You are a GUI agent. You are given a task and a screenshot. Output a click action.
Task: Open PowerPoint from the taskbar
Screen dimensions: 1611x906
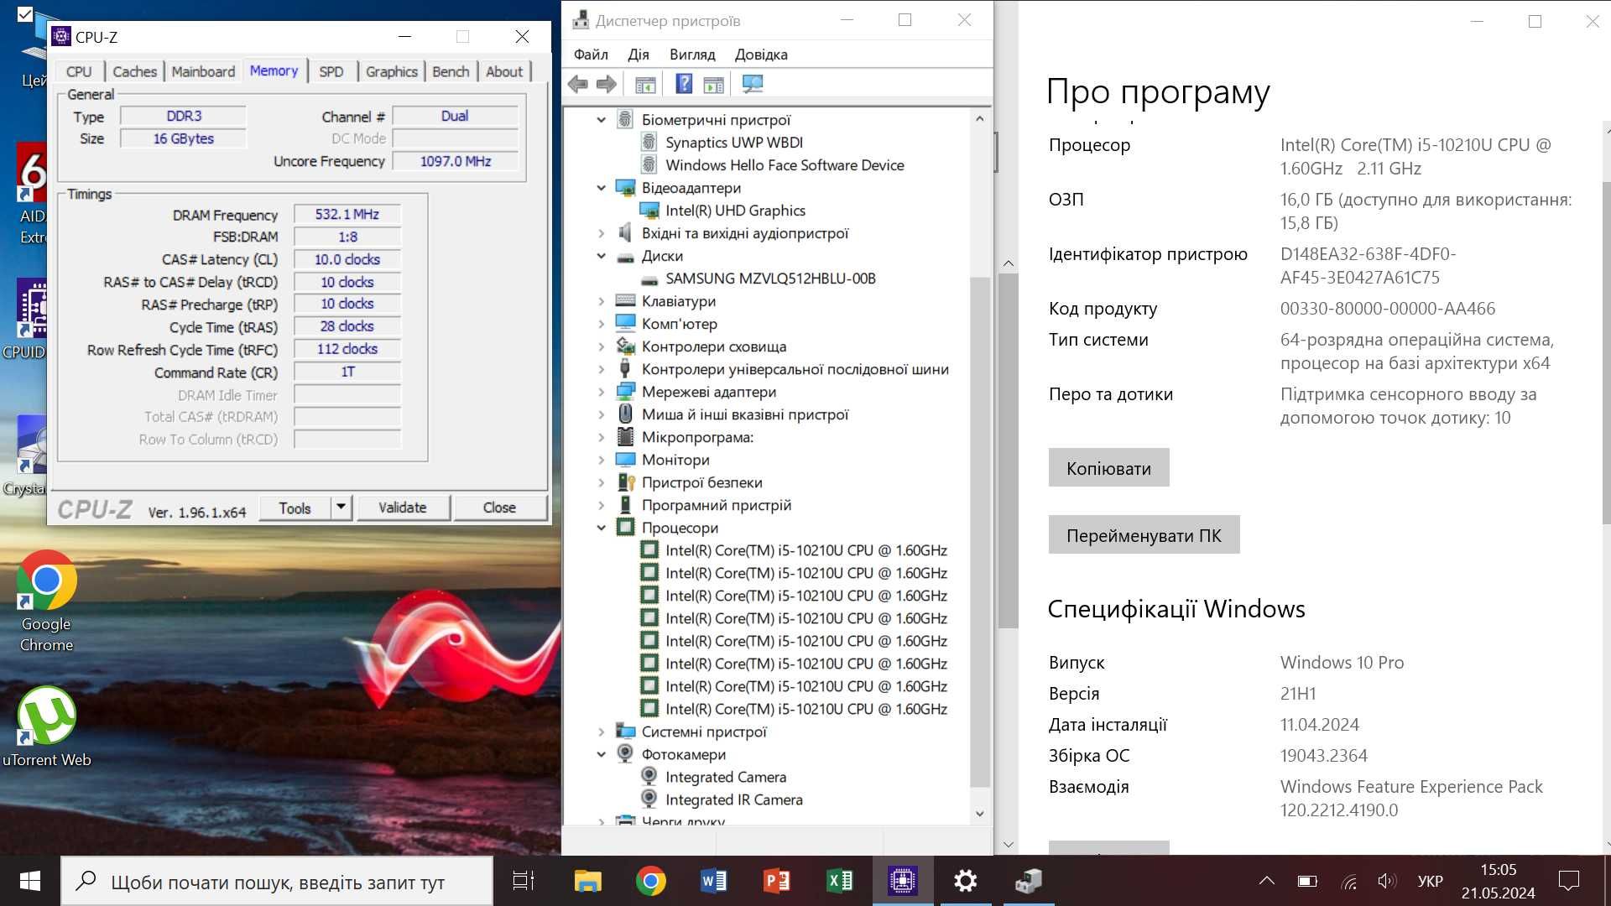(x=777, y=881)
